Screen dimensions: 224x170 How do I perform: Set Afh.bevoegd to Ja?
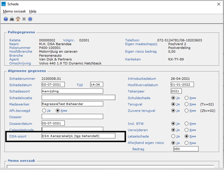(x=44, y=110)
